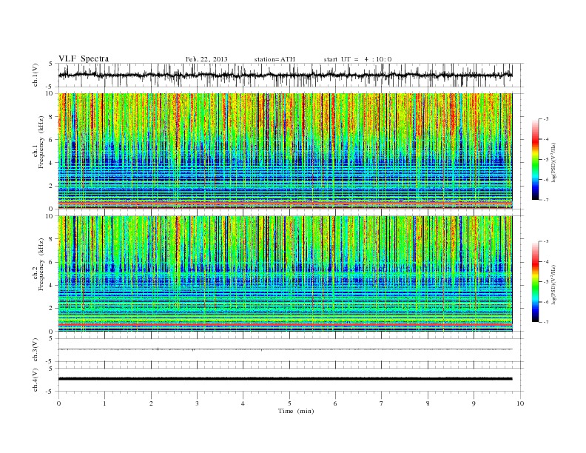Click the 'station=ATH' label
Screen dimensions: 586x453
275,59
